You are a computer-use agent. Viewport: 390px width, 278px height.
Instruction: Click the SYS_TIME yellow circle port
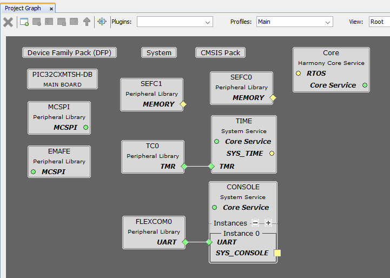[272, 154]
